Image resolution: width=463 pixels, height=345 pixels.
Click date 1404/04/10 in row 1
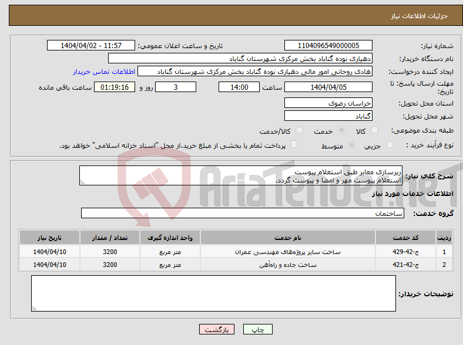click(x=49, y=252)
